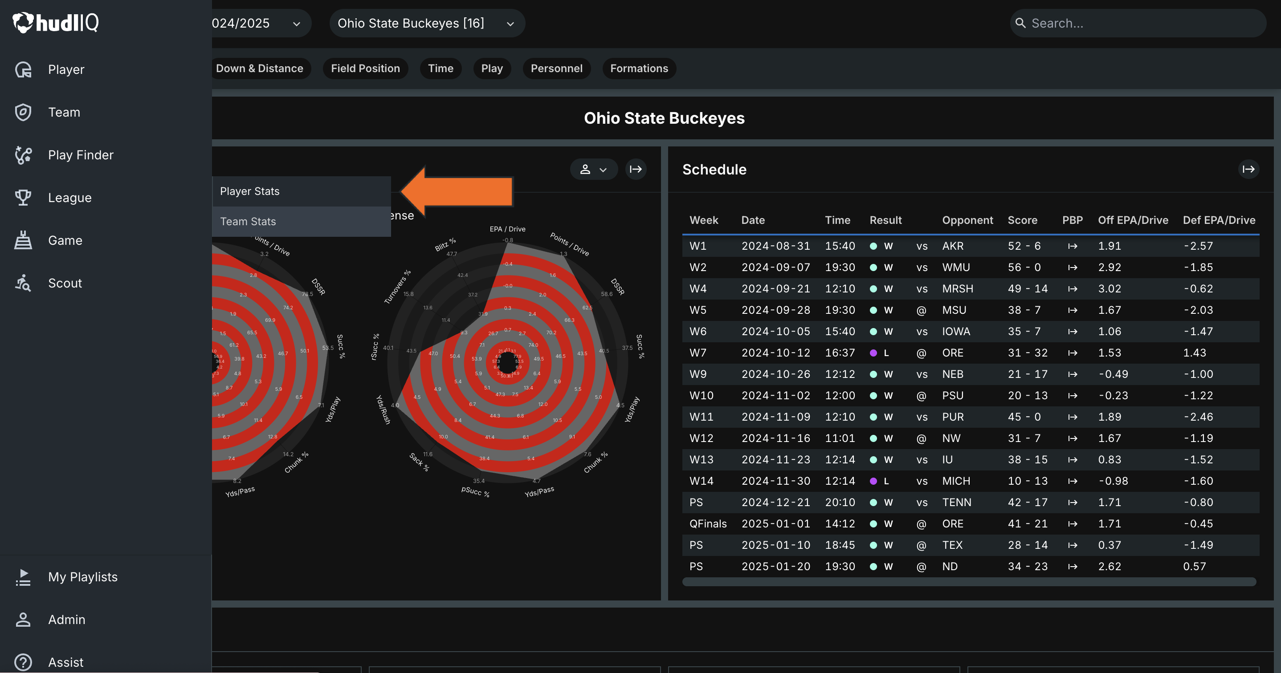
Task: Open My Playlists from sidebar
Action: (82, 577)
